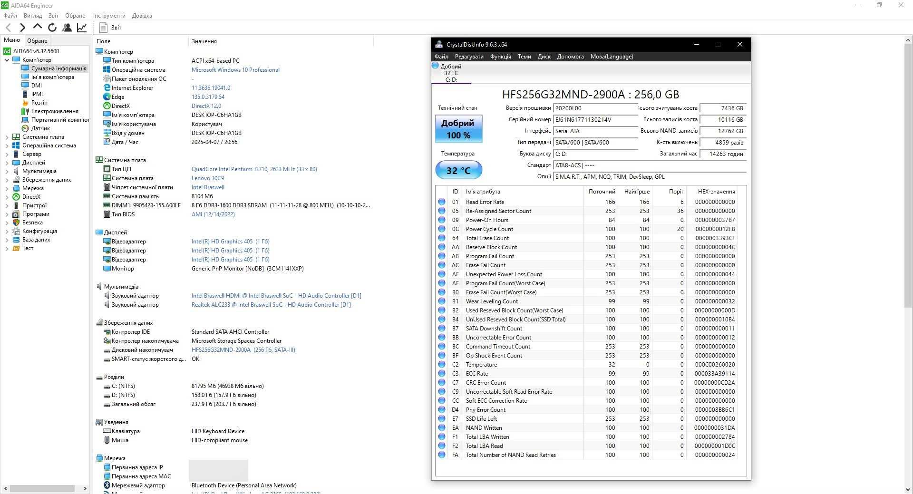Open the graph chart icon in AIDA64 toolbar
The height and width of the screenshot is (494, 913).
click(82, 28)
